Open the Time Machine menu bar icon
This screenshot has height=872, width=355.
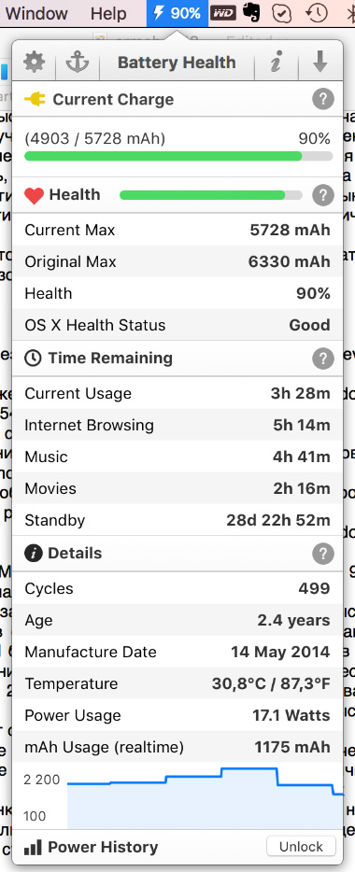317,13
